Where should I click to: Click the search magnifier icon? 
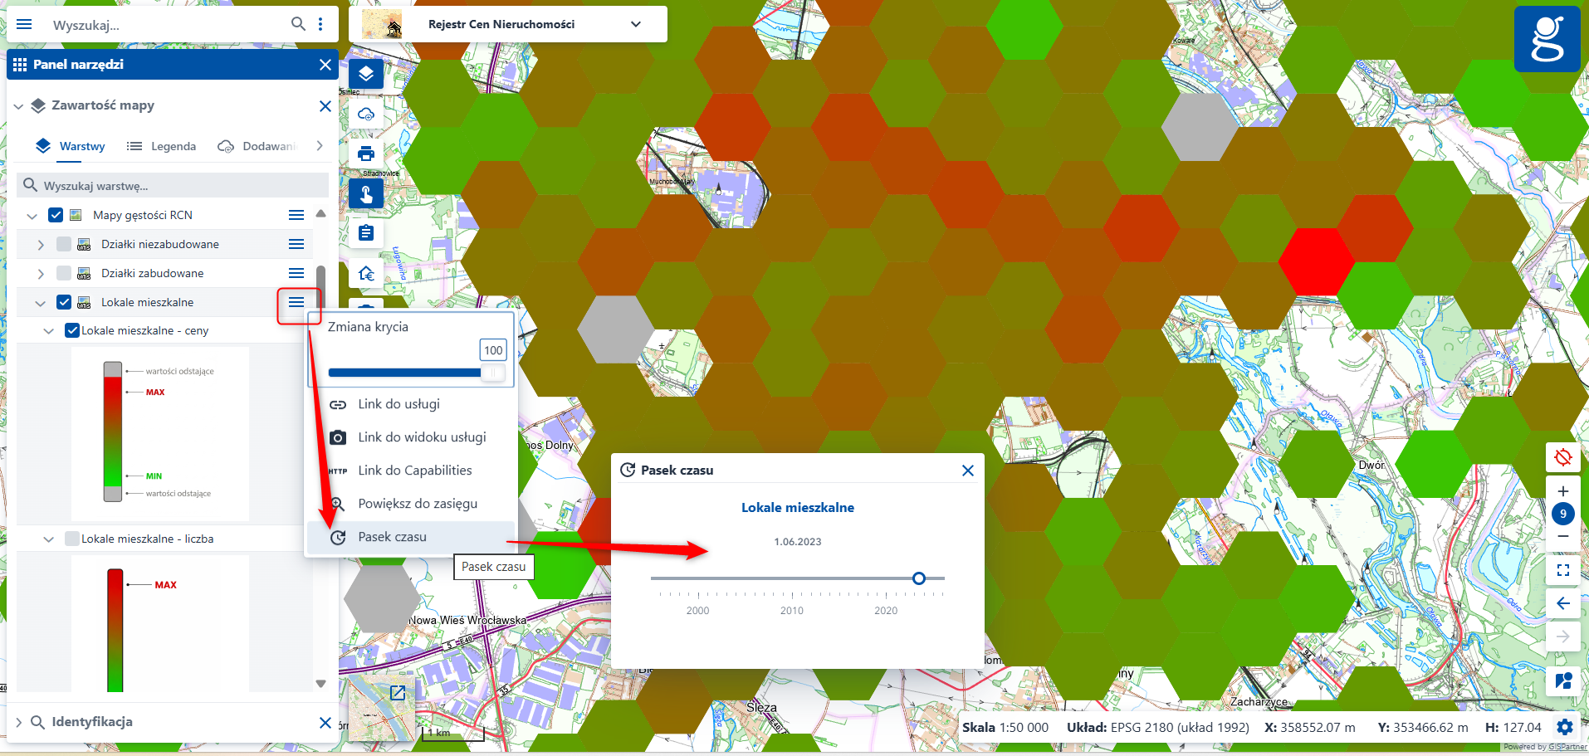point(298,24)
